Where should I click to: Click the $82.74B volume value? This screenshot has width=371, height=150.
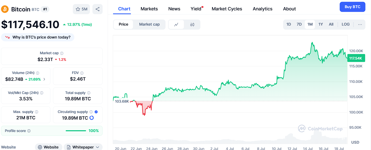click(14, 79)
